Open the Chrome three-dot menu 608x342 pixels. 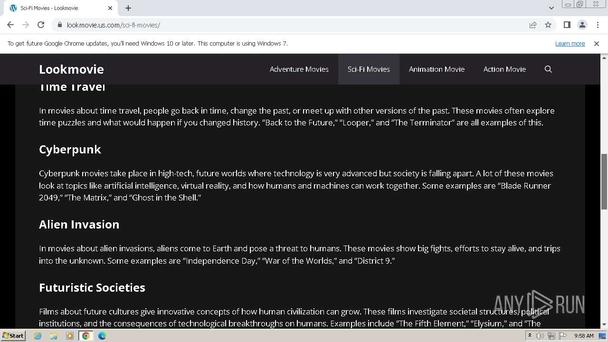(x=597, y=25)
